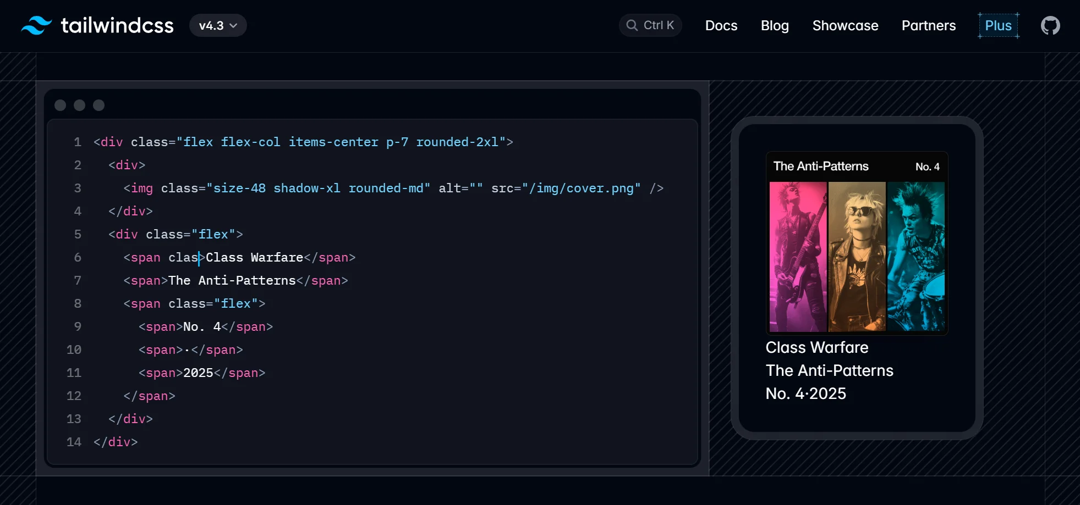Open the Ctrl K search box
The width and height of the screenshot is (1080, 505).
pos(650,25)
